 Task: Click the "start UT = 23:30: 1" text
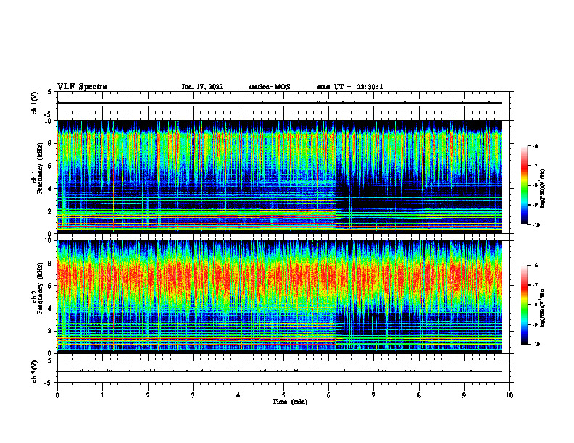pos(350,87)
